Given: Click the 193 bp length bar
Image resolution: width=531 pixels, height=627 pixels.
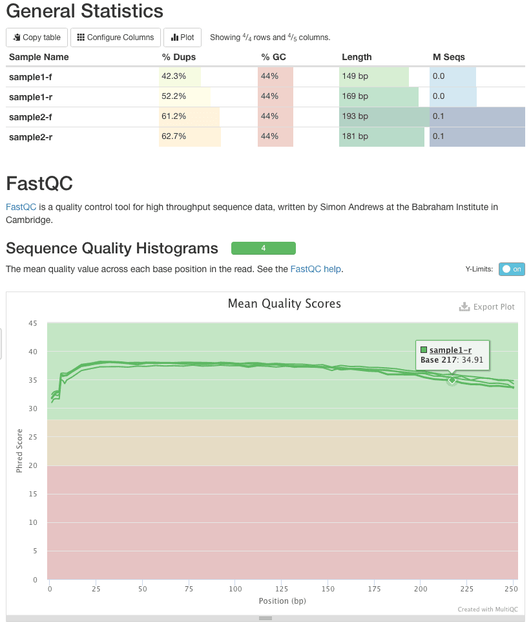Looking at the screenshot, I should coord(384,116).
